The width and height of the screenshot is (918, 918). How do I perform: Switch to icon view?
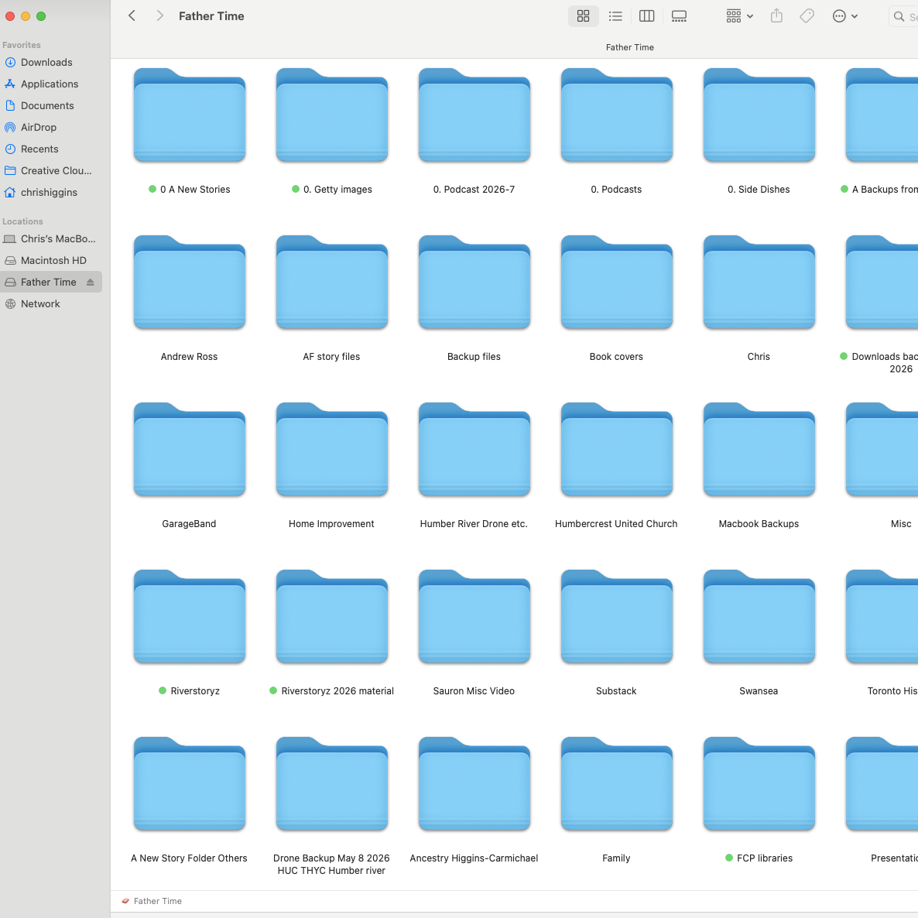[583, 15]
